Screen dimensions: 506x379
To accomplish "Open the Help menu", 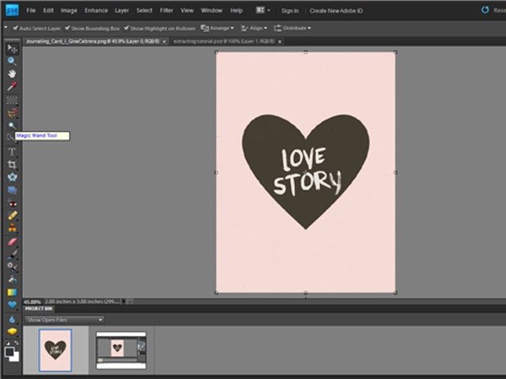I will coord(236,10).
